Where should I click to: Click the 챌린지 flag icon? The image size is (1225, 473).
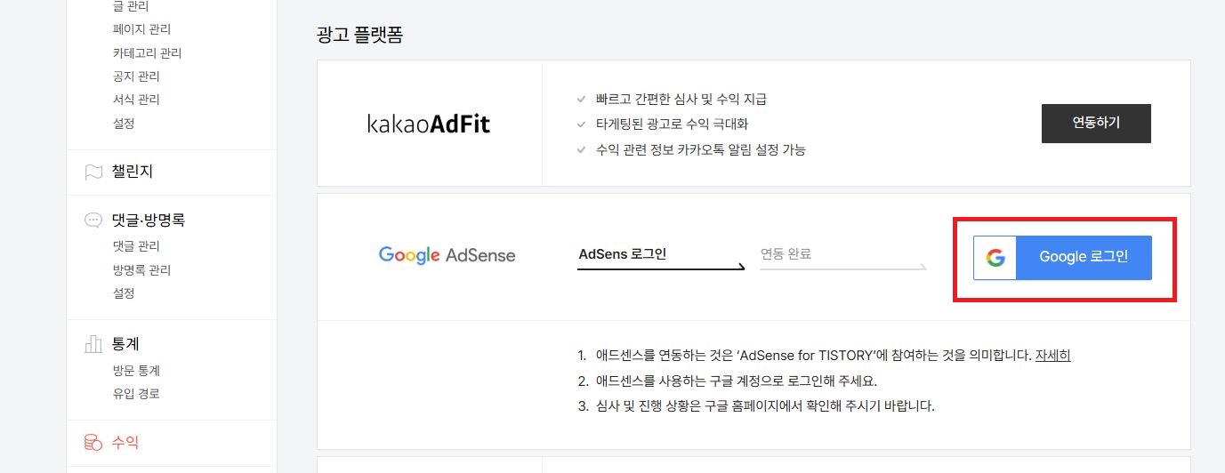coord(93,172)
